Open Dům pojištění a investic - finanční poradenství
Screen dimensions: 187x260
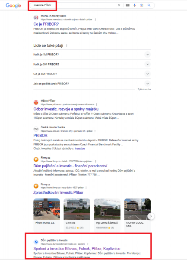70,166
